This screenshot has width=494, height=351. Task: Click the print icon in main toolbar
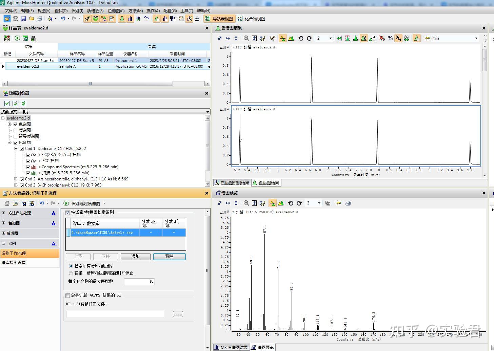click(x=40, y=19)
